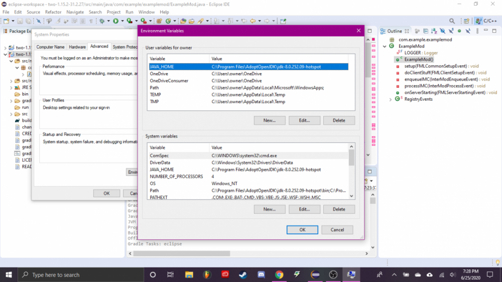Viewport: 502px width, 282px height.
Task: Click the Open Type icon in toolbar
Action: tap(183, 21)
